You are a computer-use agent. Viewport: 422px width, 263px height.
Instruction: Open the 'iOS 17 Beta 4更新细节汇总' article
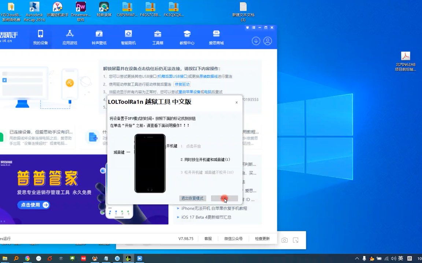(206, 217)
